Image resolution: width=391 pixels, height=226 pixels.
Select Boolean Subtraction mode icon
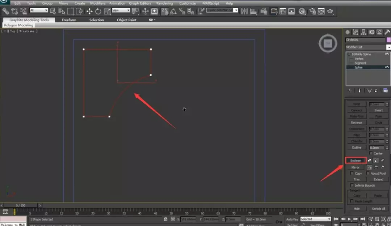[x=376, y=160]
